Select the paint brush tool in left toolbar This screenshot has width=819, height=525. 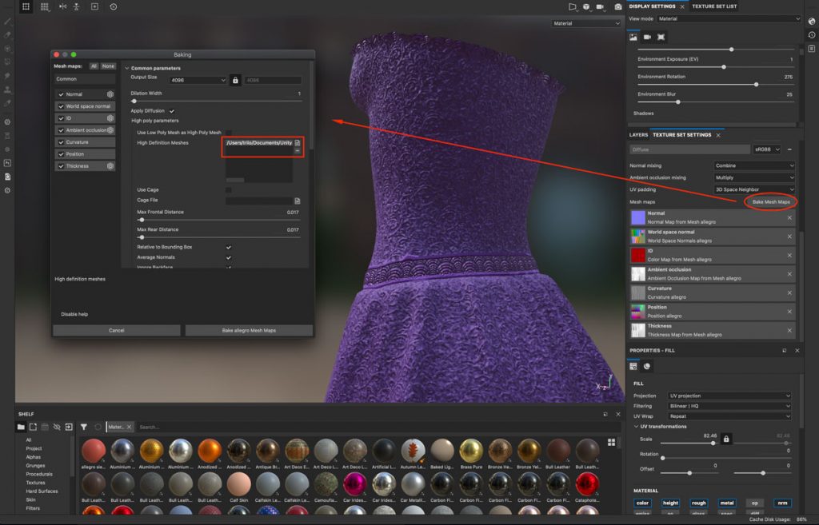coord(7,22)
